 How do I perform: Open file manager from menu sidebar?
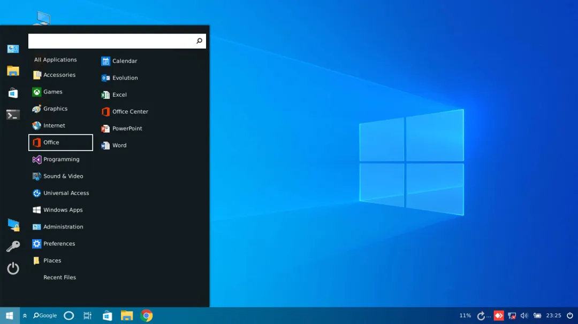[13, 71]
